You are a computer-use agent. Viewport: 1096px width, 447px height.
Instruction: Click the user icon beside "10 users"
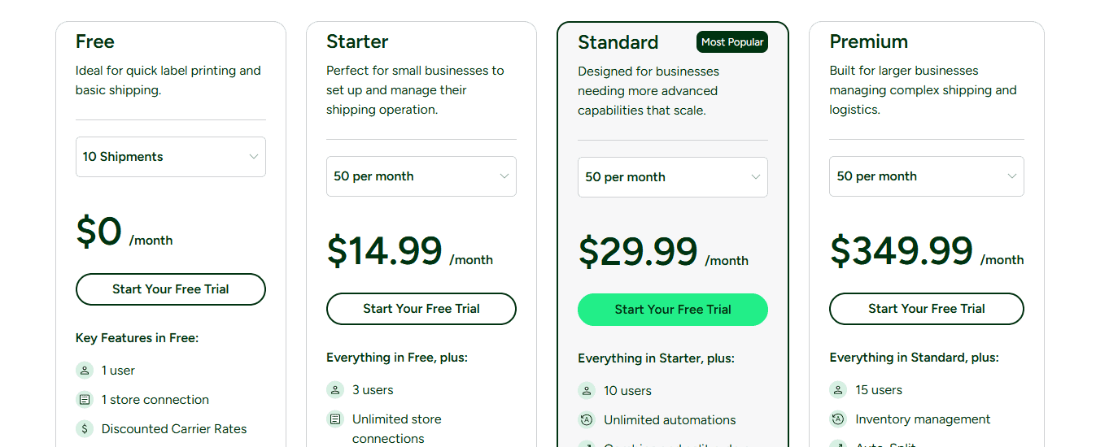click(587, 391)
